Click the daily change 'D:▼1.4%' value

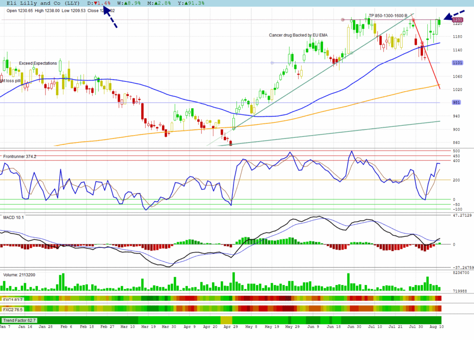pos(99,3)
